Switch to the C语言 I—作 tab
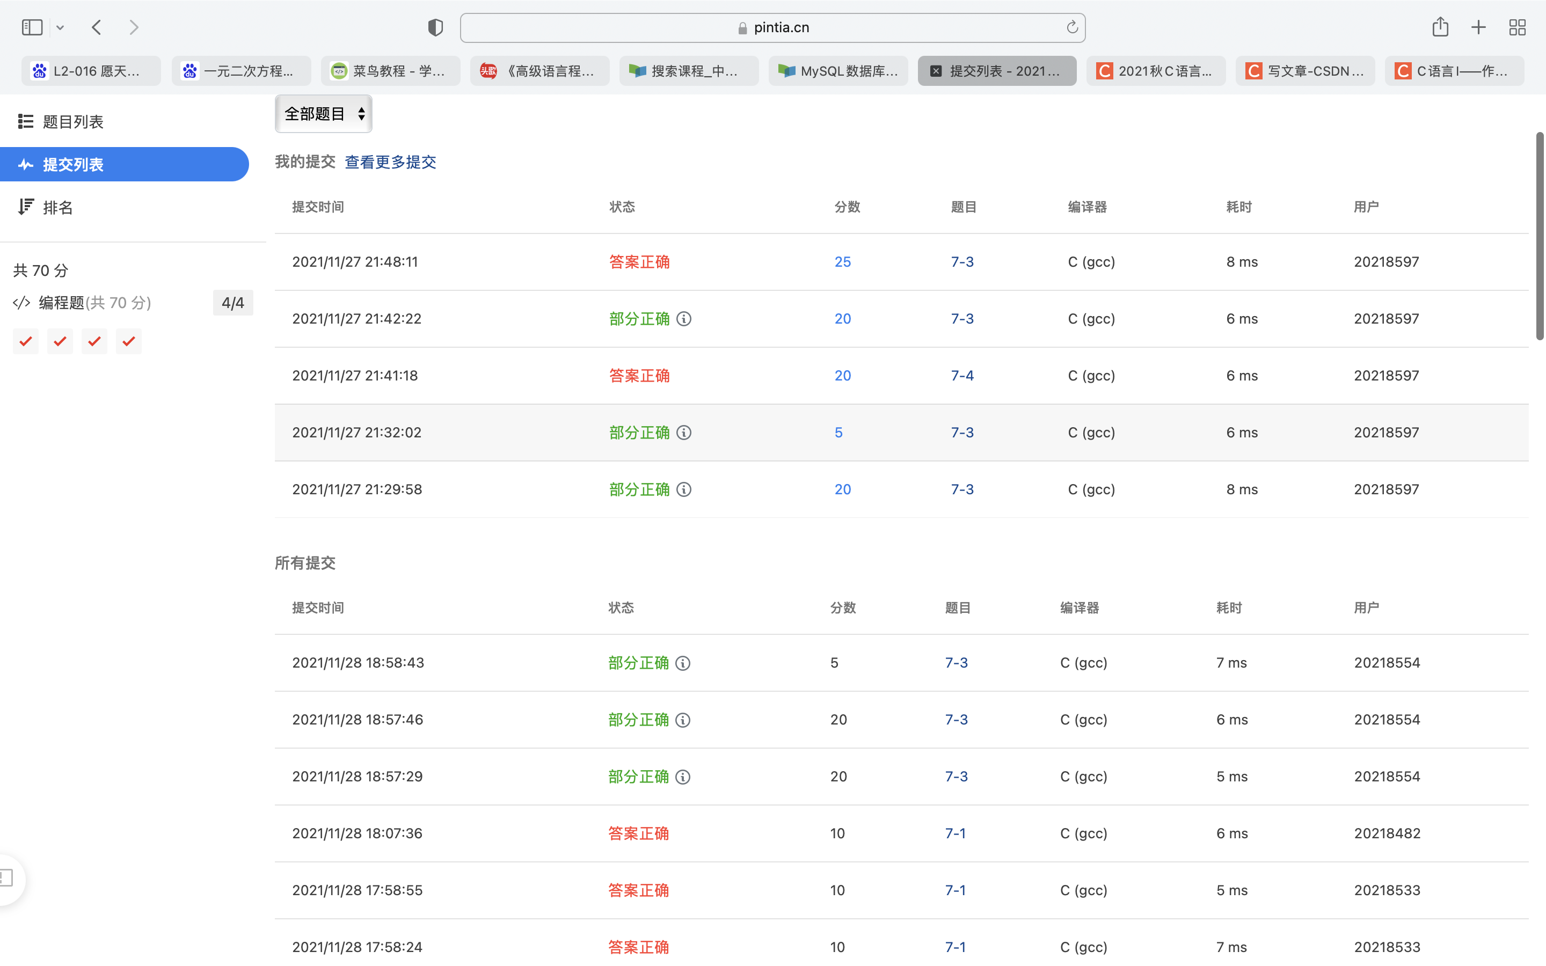1546x966 pixels. tap(1455, 71)
